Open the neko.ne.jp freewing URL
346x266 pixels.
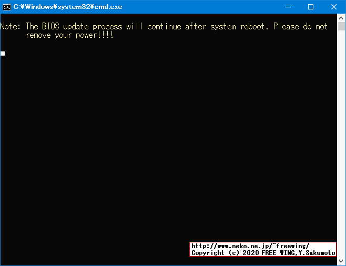[x=250, y=246]
